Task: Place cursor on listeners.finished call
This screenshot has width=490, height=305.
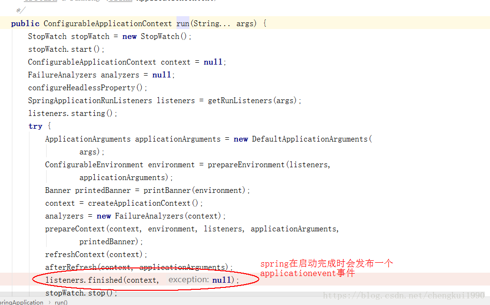Action: click(84, 280)
